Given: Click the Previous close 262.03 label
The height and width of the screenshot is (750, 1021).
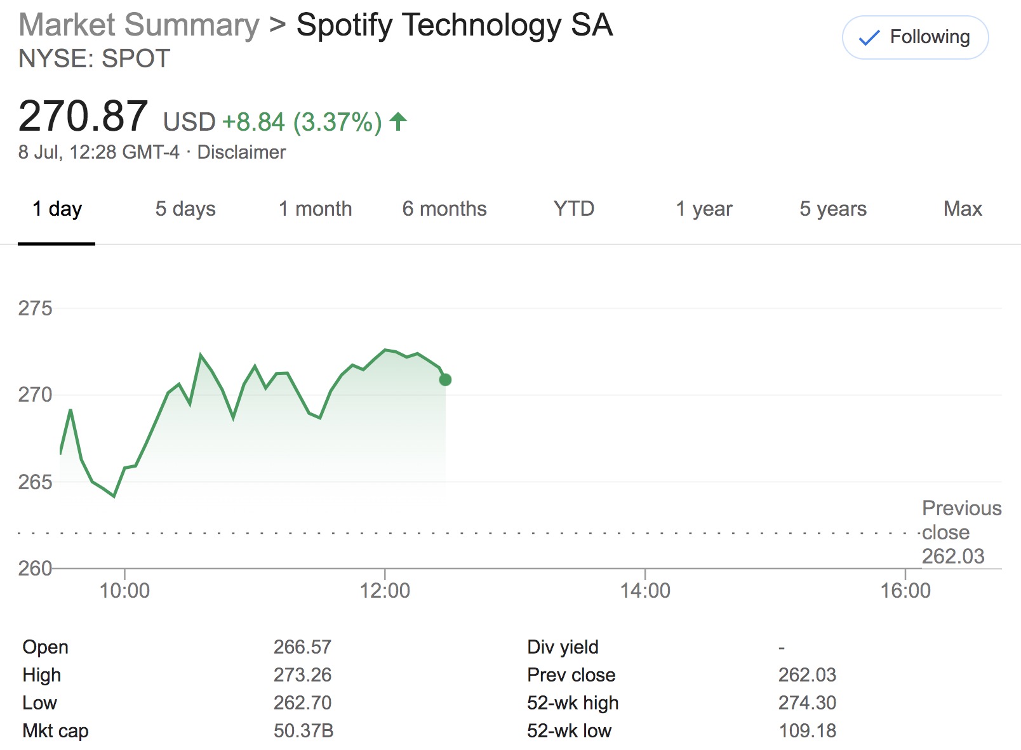Looking at the screenshot, I should 961,532.
